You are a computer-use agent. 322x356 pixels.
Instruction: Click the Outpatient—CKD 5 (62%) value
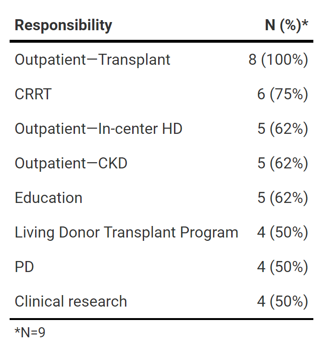282,163
